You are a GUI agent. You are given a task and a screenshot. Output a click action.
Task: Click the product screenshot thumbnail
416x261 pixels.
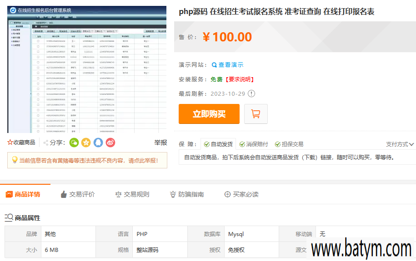coord(87,69)
